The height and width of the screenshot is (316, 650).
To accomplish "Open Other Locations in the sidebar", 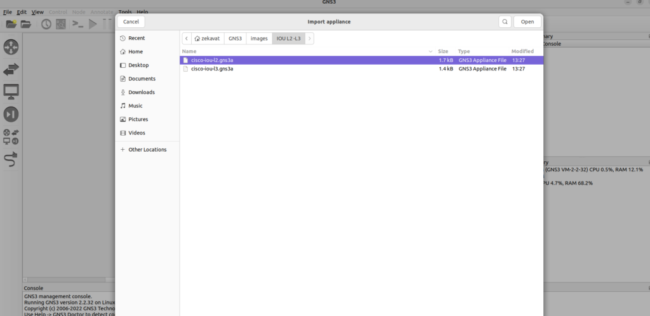I will [x=147, y=150].
